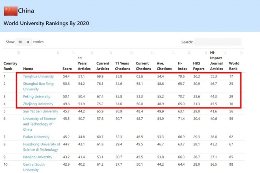Sort by H-Index arrows
The height and width of the screenshot is (173, 260).
coord(188,53)
